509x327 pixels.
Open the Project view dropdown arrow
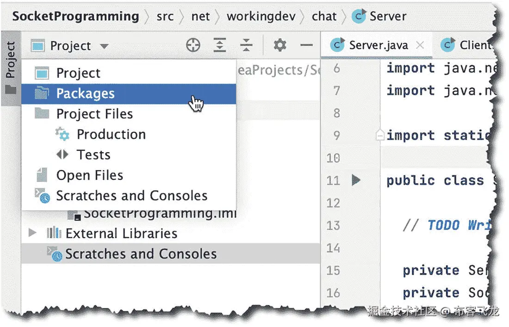click(104, 46)
